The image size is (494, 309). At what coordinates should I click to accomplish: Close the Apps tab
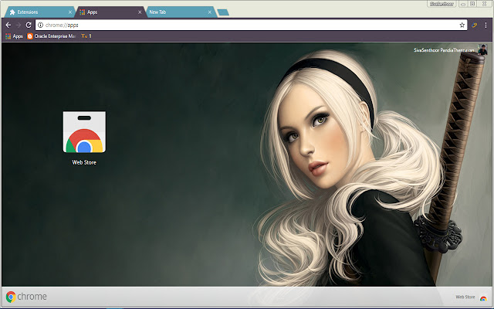coord(140,12)
